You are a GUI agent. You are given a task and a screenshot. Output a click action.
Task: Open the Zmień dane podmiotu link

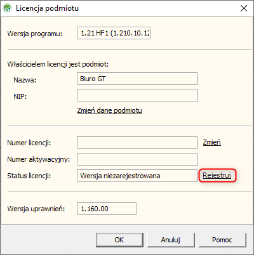(x=110, y=110)
